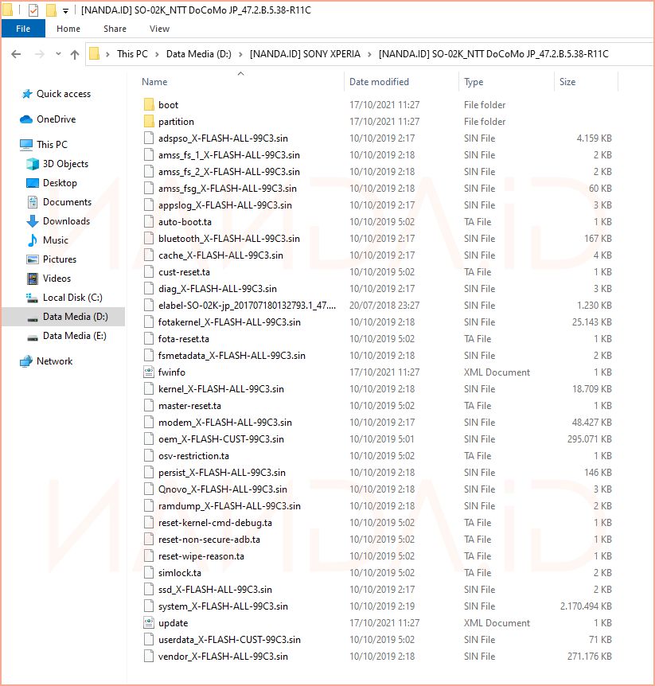The image size is (655, 686).
Task: Sort by the Date modified column header
Action: [379, 82]
